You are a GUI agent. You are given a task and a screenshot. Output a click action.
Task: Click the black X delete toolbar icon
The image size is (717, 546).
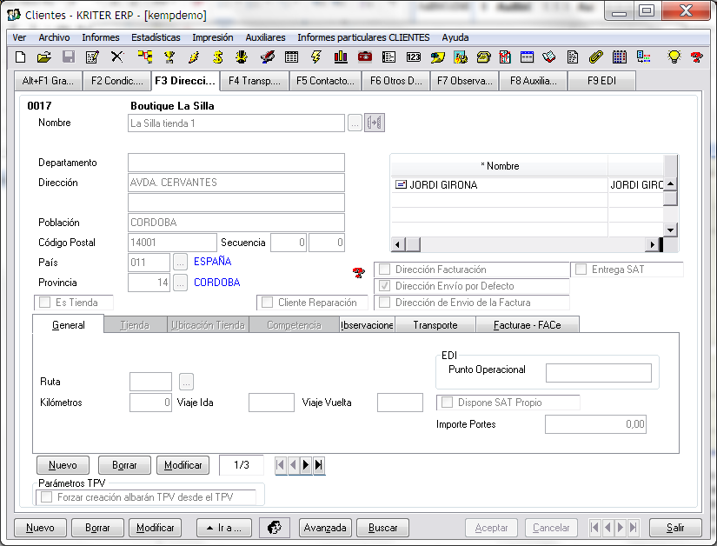117,57
